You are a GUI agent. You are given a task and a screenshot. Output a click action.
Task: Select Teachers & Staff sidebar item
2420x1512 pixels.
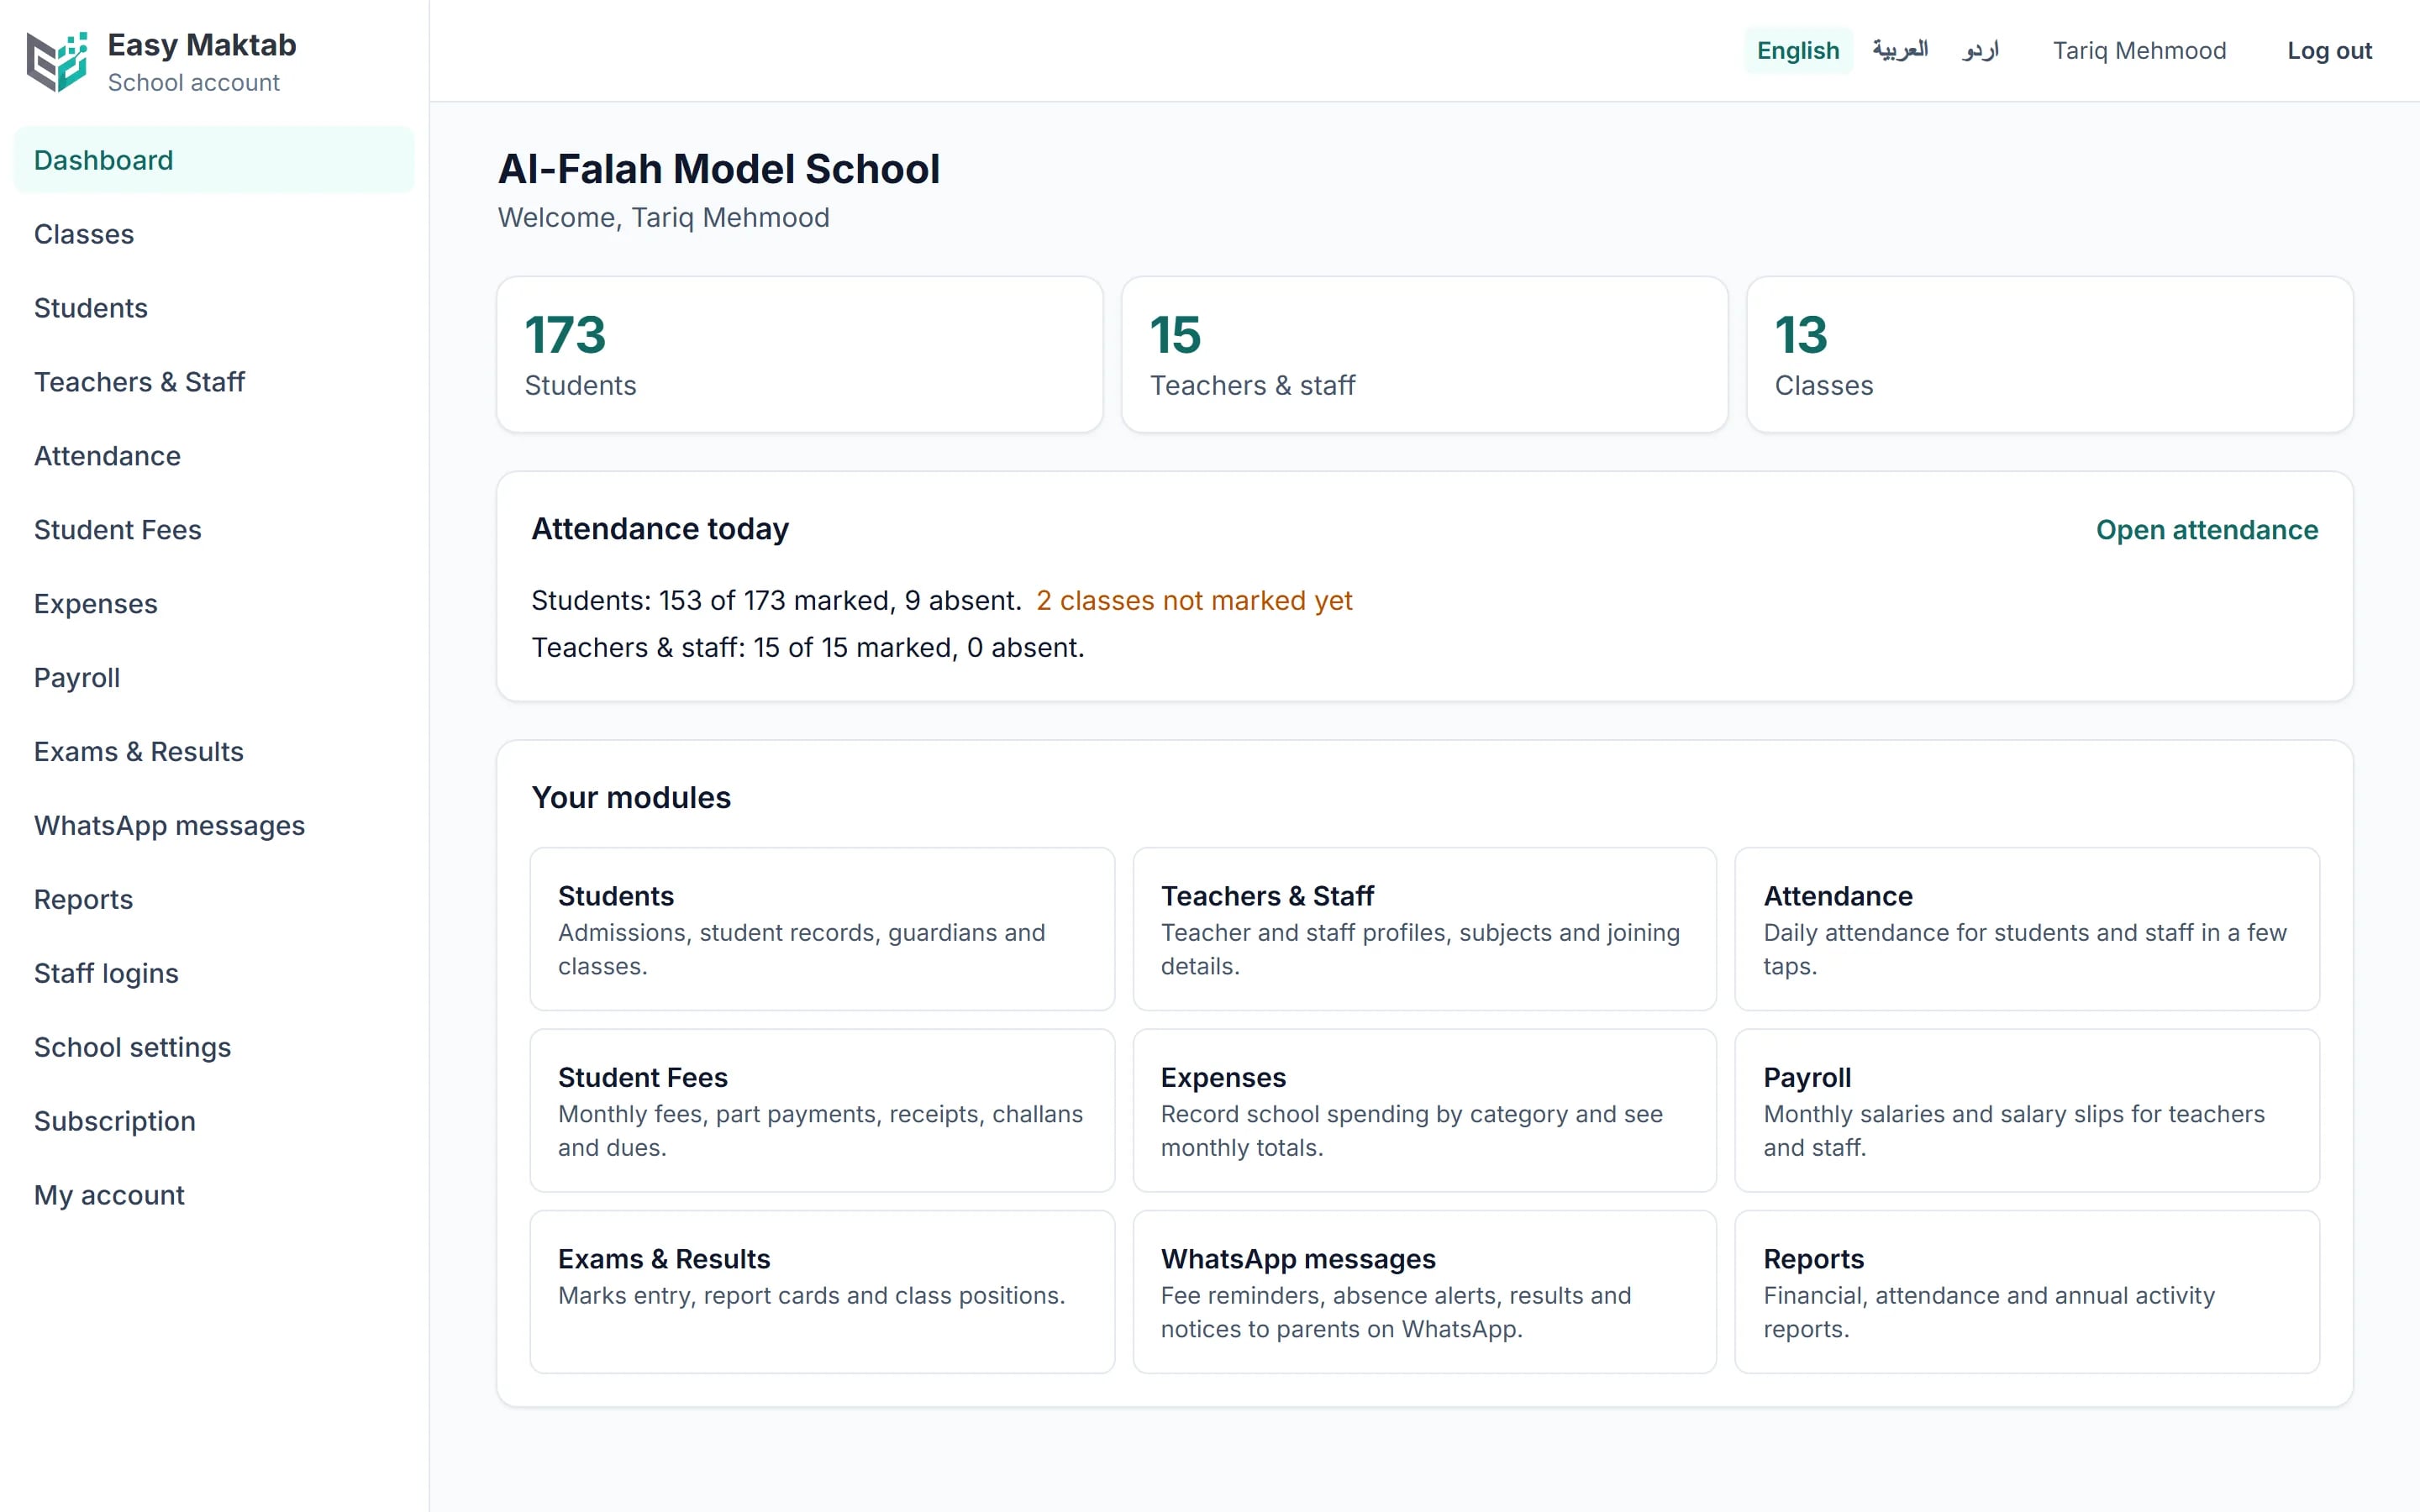click(214, 382)
